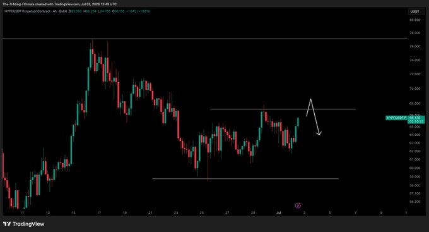
Task: Click the date label 5 on time axis
Action: (330, 212)
